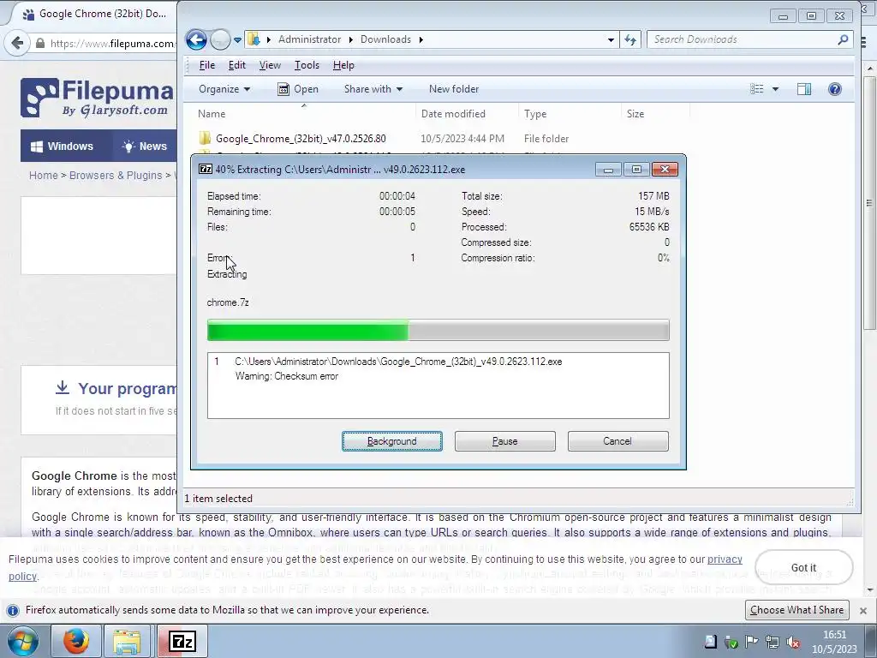This screenshot has width=877, height=658.
Task: Click the Explorer help question mark icon
Action: (834, 89)
